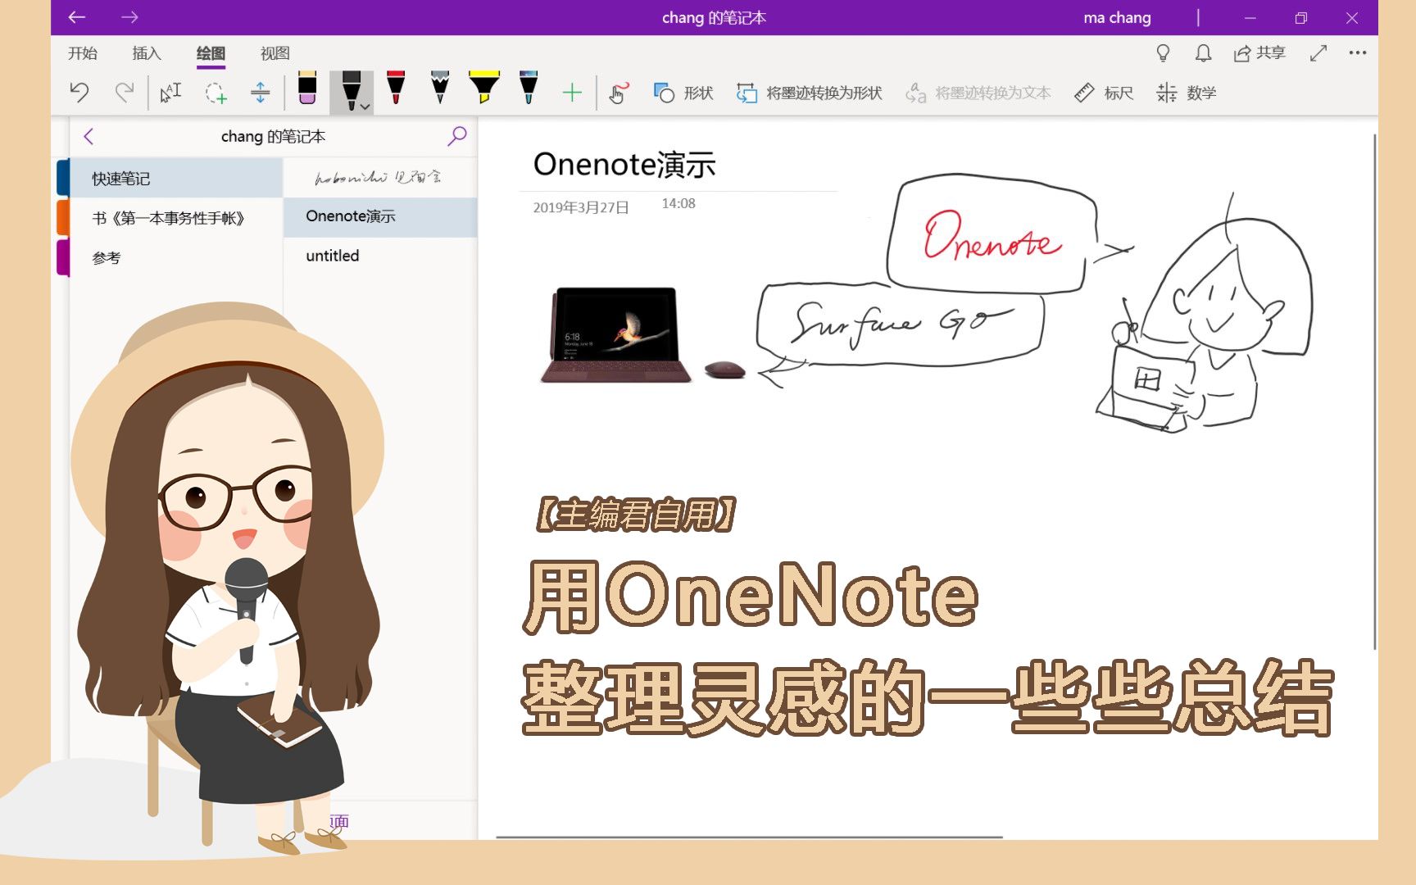Click the red Onenote handwriting ink

(x=992, y=235)
